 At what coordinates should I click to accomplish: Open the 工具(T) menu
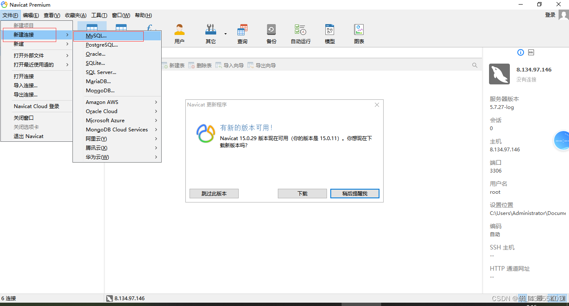pyautogui.click(x=99, y=15)
